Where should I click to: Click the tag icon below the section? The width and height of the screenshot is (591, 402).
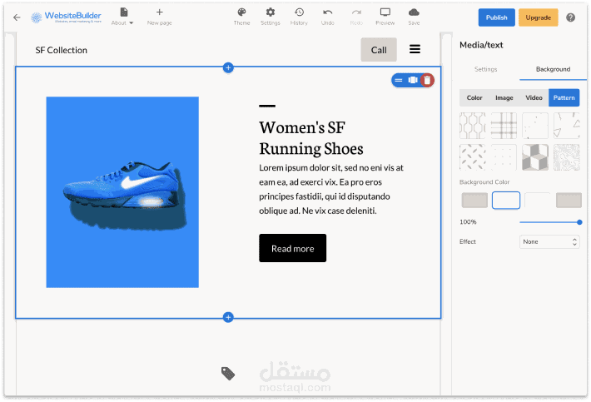tap(228, 374)
